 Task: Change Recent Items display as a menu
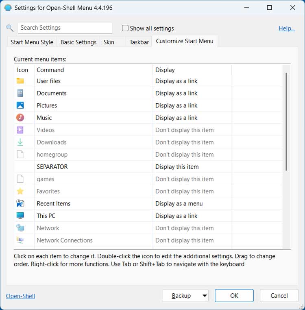coord(179,203)
